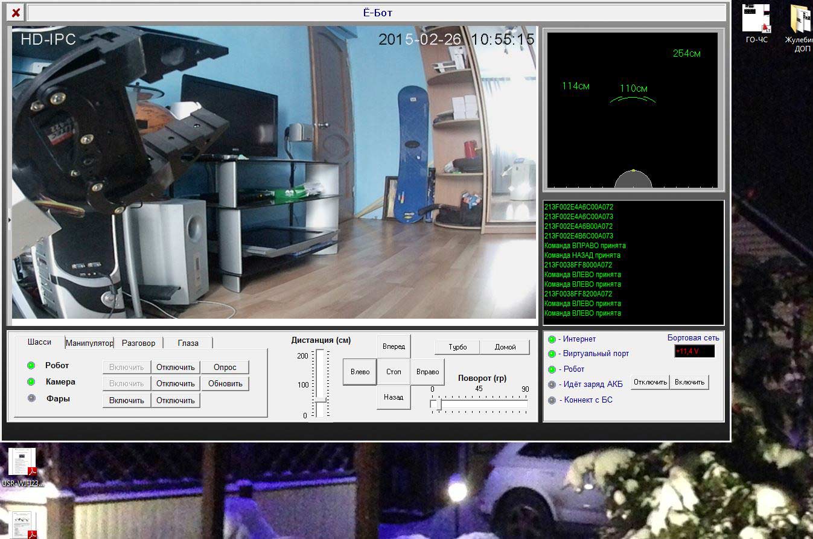Click the small arrow on the window's left edge

tap(9, 221)
